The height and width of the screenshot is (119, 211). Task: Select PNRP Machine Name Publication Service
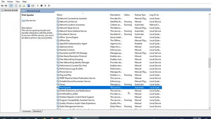point(109,78)
